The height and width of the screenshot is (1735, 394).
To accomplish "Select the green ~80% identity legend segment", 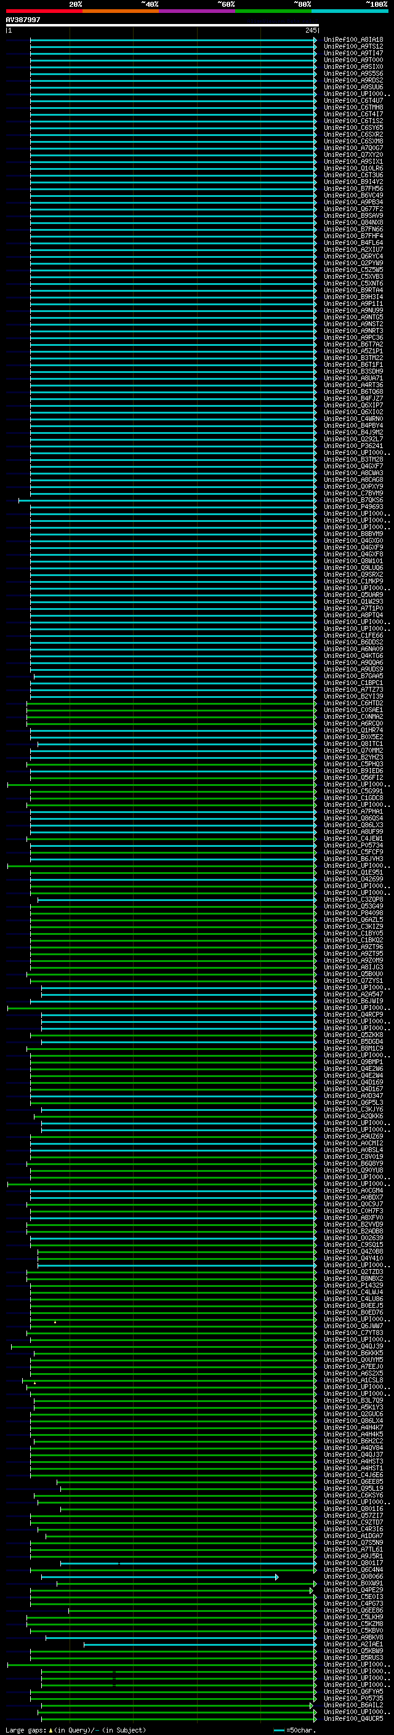I will point(273,11).
